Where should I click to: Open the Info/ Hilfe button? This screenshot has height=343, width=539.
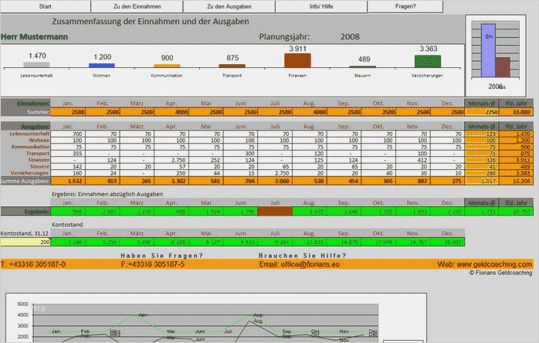[x=321, y=6]
